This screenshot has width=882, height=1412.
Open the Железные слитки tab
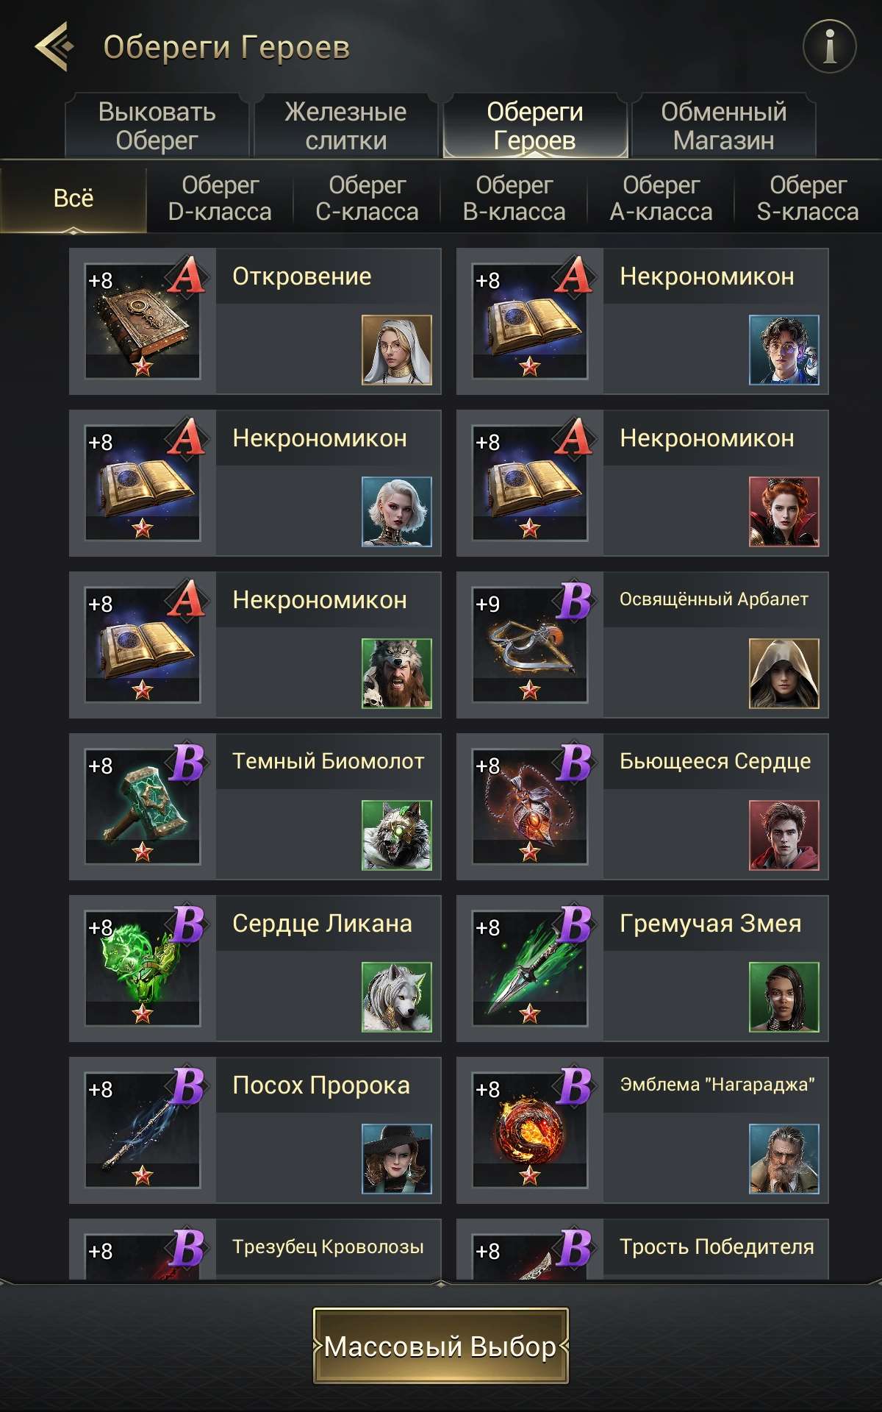(x=346, y=126)
